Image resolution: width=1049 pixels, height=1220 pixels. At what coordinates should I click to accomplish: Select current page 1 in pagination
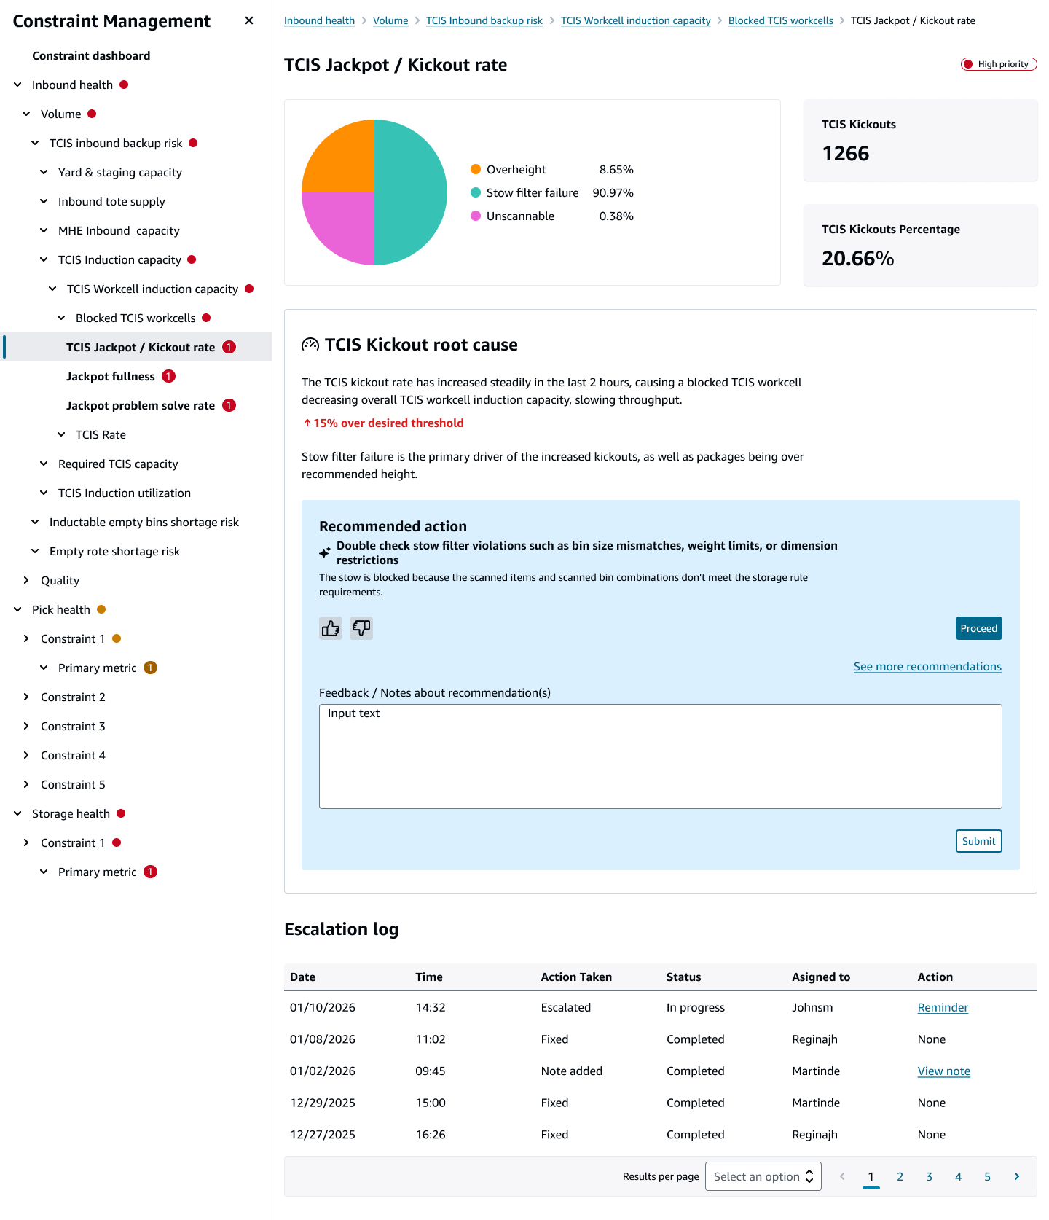tap(871, 1176)
